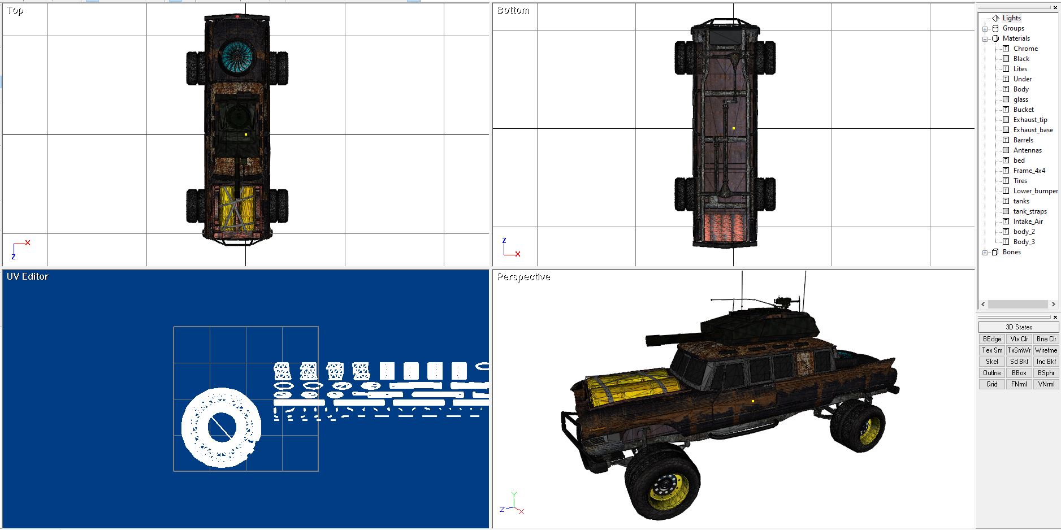The width and height of the screenshot is (1061, 530).
Task: Click the gray icon beside glass material
Action: (x=1006, y=99)
